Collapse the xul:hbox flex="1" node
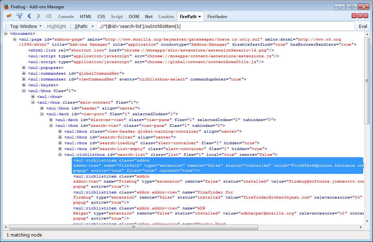The width and height of the screenshot is (373, 242). tap(24, 91)
